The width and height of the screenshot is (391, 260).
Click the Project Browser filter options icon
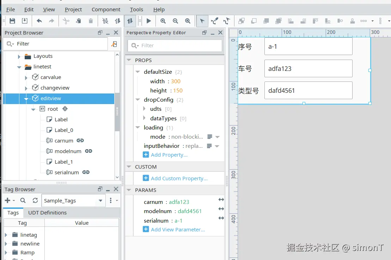pyautogui.click(x=114, y=44)
